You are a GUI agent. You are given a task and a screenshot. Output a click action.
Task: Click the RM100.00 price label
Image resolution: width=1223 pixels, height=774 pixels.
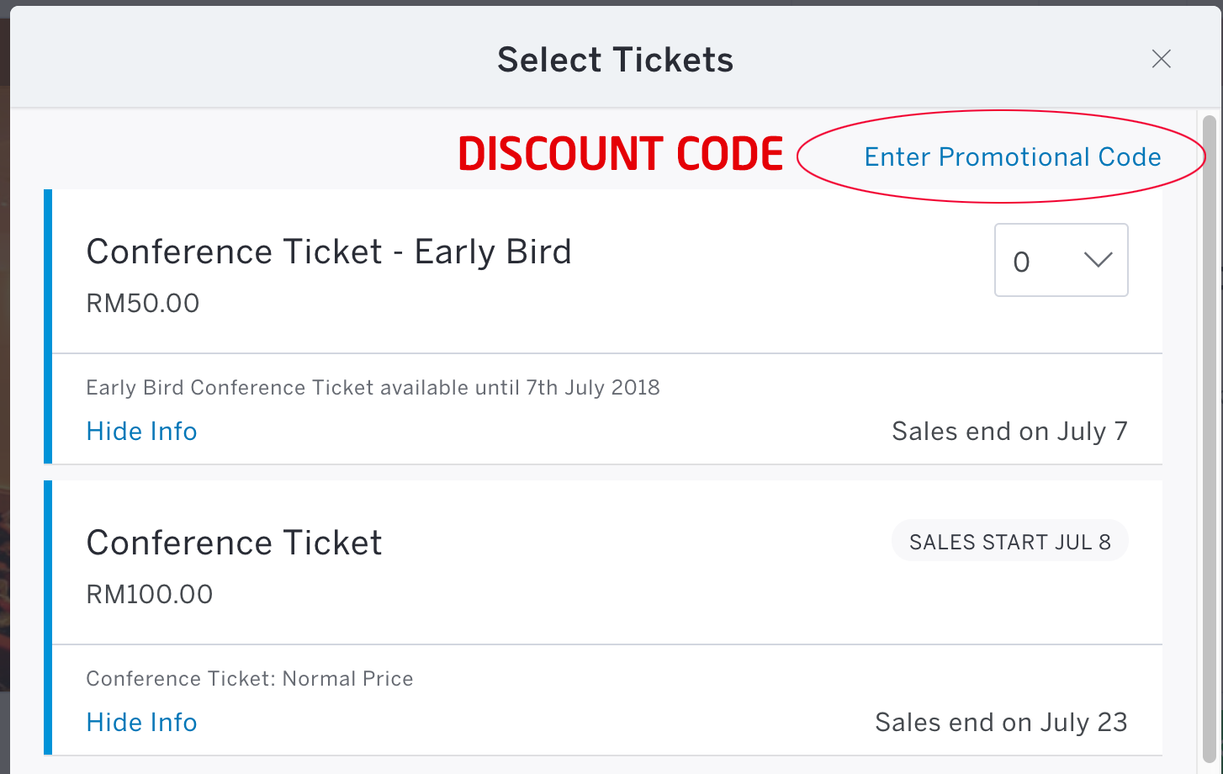click(150, 594)
